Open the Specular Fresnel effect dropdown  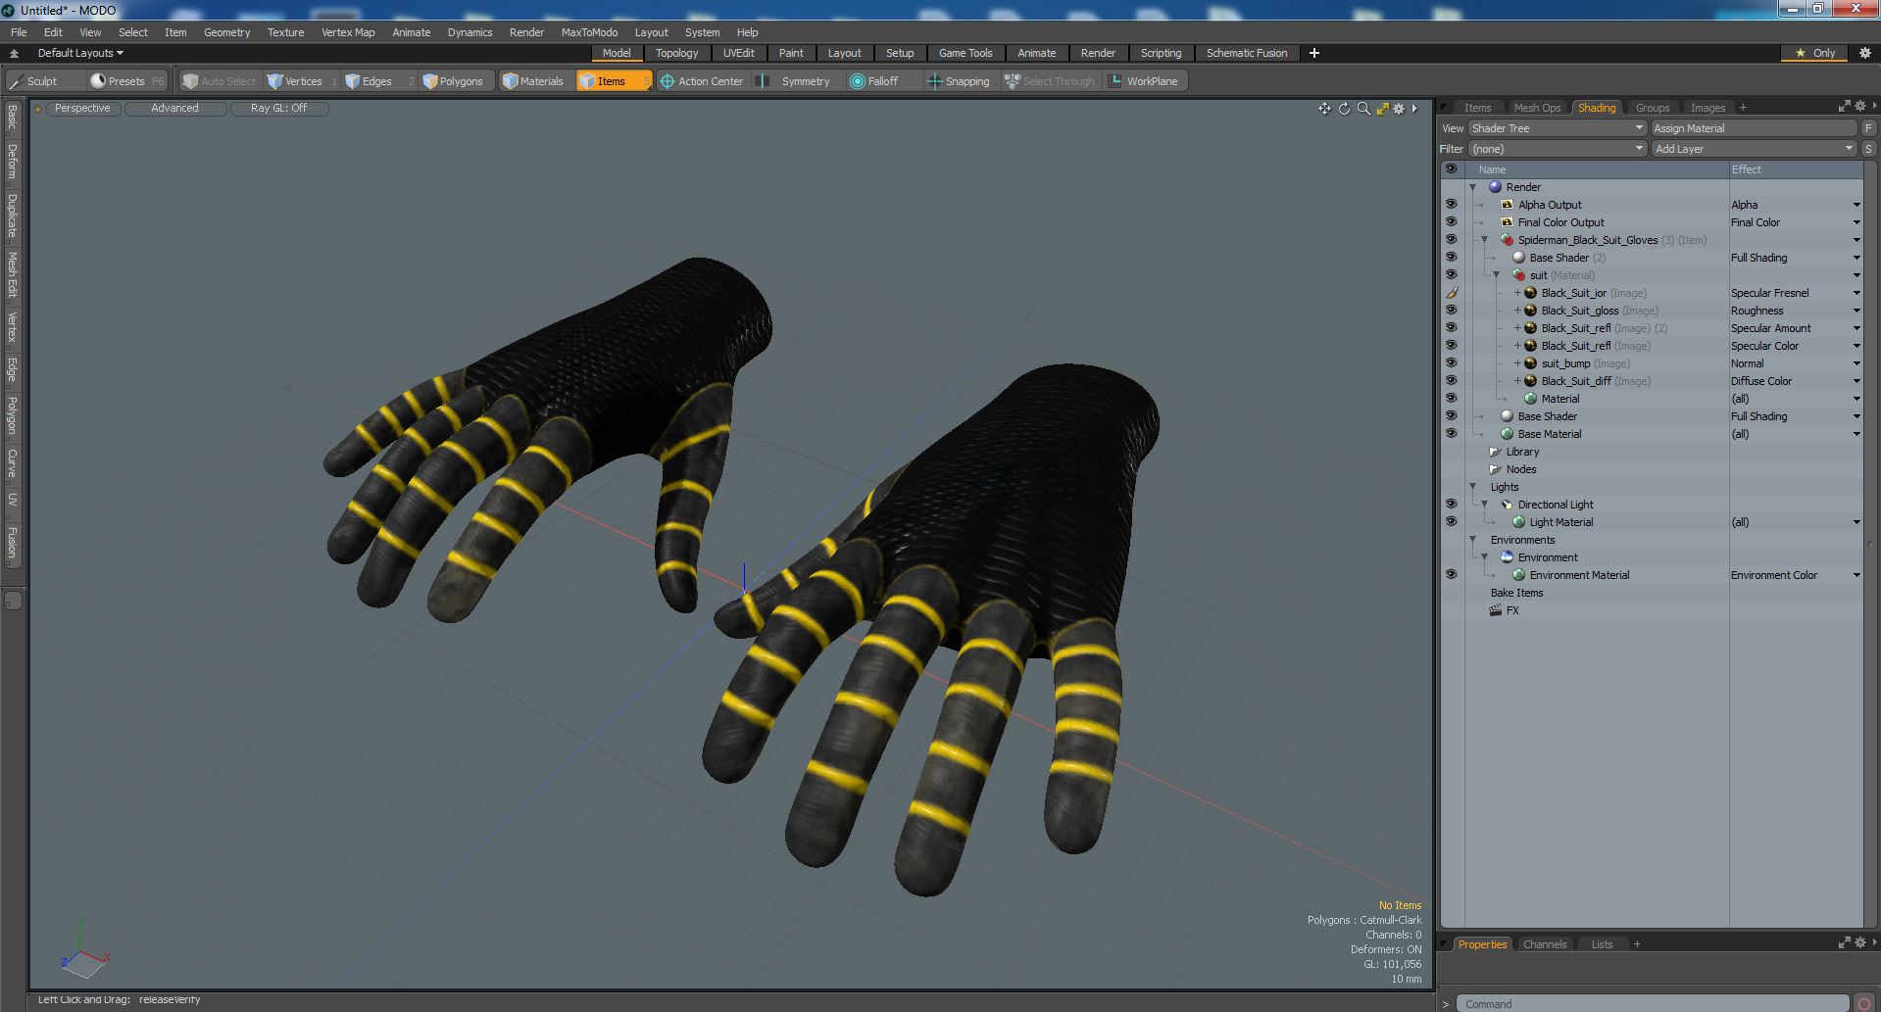[x=1856, y=293]
